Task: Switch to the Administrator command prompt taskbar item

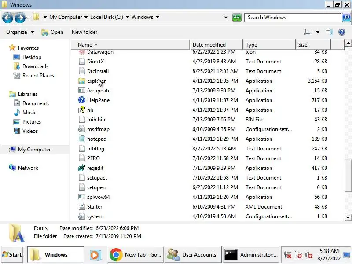Action: (x=251, y=255)
